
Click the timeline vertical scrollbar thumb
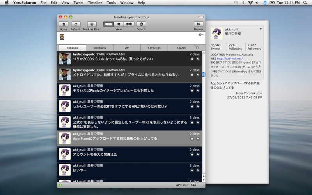(203, 74)
